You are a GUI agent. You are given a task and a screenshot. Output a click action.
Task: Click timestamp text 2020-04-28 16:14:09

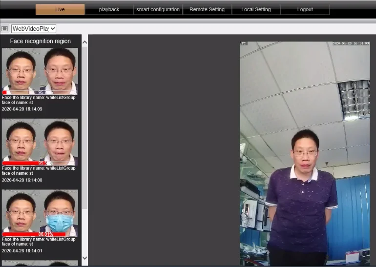(22, 109)
